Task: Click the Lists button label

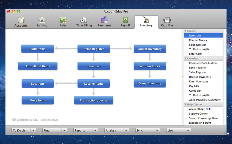Action: [171, 130]
